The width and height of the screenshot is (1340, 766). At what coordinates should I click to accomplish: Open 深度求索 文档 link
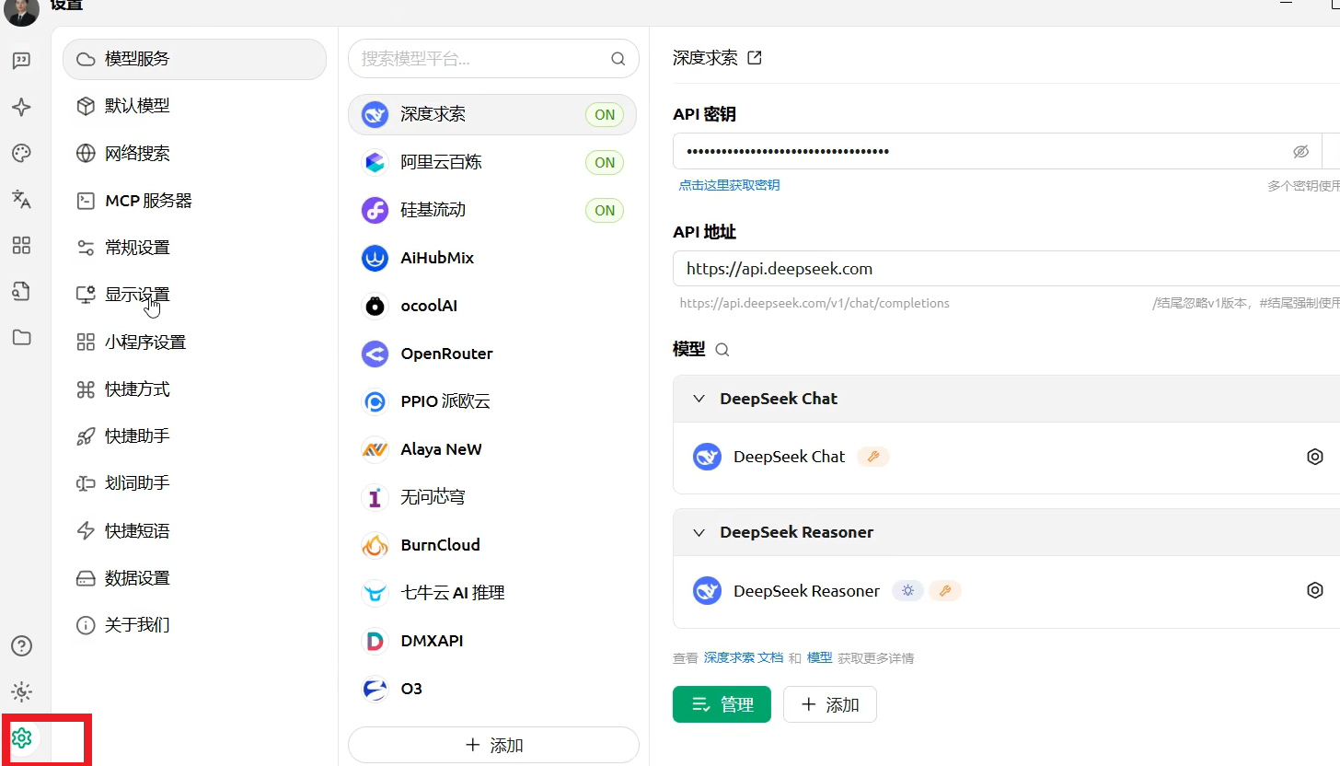coord(744,658)
